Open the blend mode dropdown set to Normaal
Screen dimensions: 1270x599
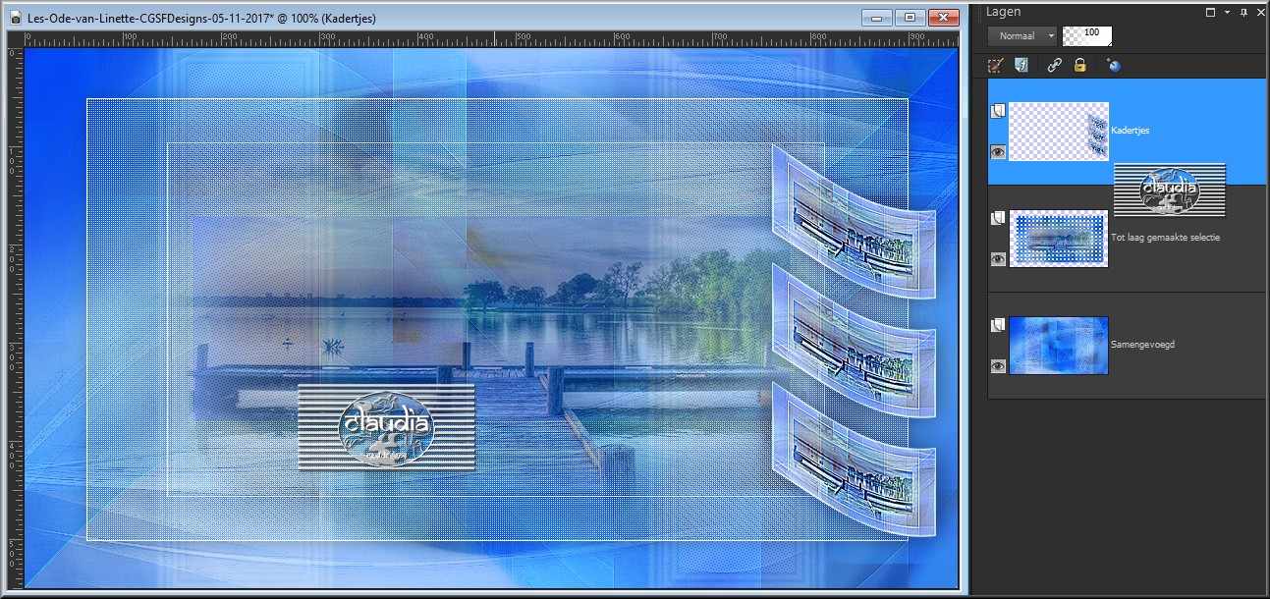[1022, 35]
